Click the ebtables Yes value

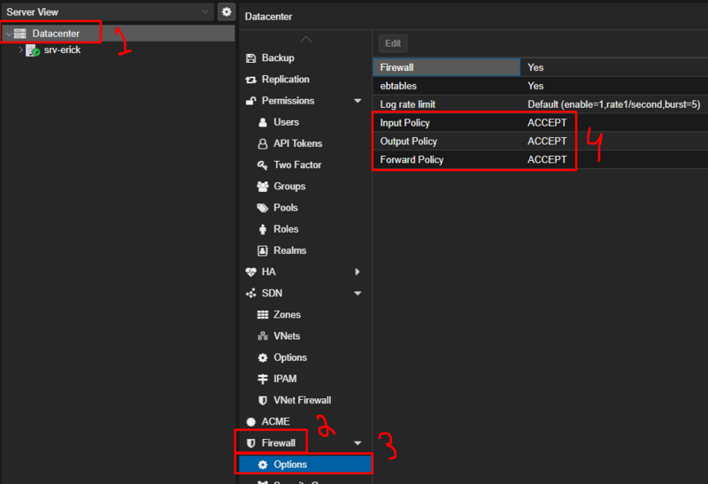tap(535, 86)
